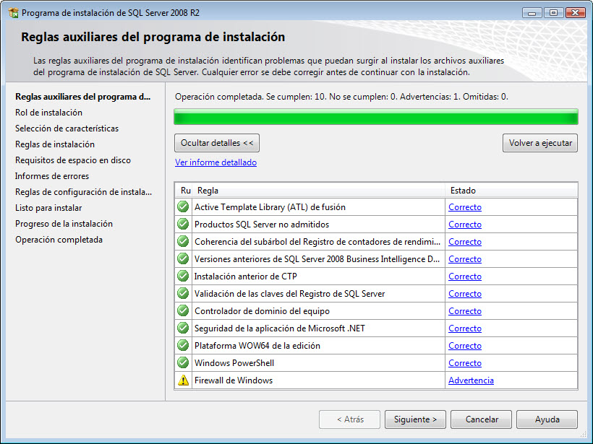This screenshot has width=593, height=444.
Task: Select Controlador de dominio del equipo text
Action: point(262,311)
